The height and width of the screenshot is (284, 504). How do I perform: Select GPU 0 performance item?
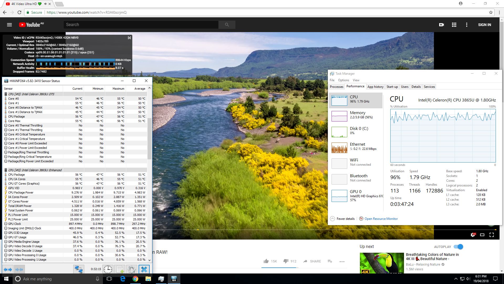(356, 196)
